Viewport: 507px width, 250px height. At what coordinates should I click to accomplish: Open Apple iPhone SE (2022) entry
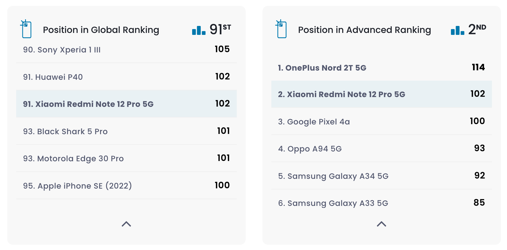[78, 186]
